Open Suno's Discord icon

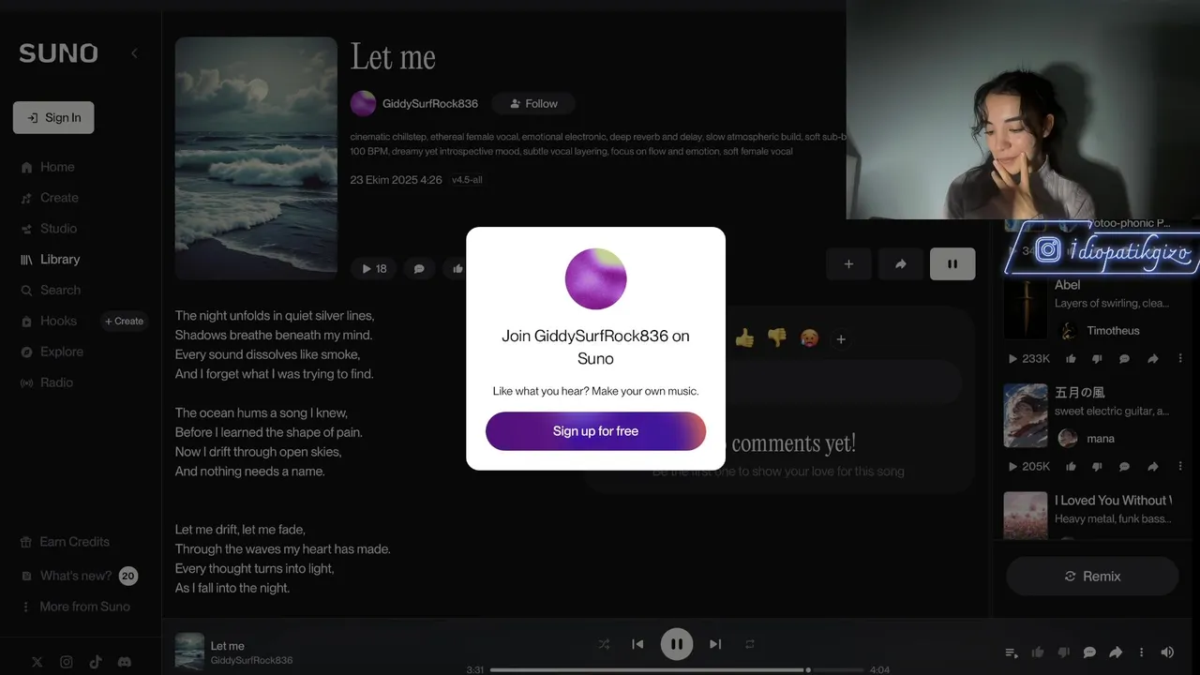point(125,662)
